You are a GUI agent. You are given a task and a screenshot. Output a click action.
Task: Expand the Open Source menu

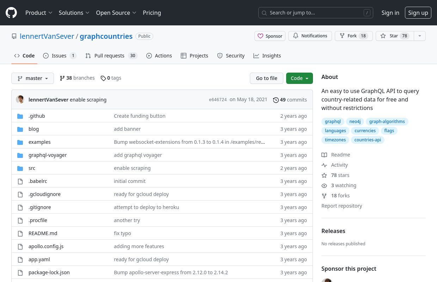click(116, 13)
